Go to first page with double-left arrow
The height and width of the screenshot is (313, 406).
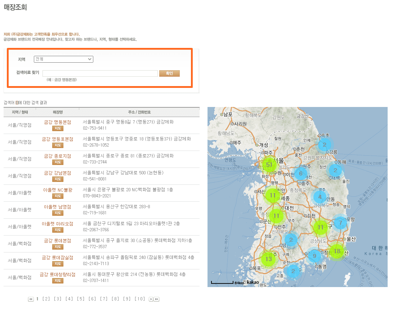tap(31, 299)
